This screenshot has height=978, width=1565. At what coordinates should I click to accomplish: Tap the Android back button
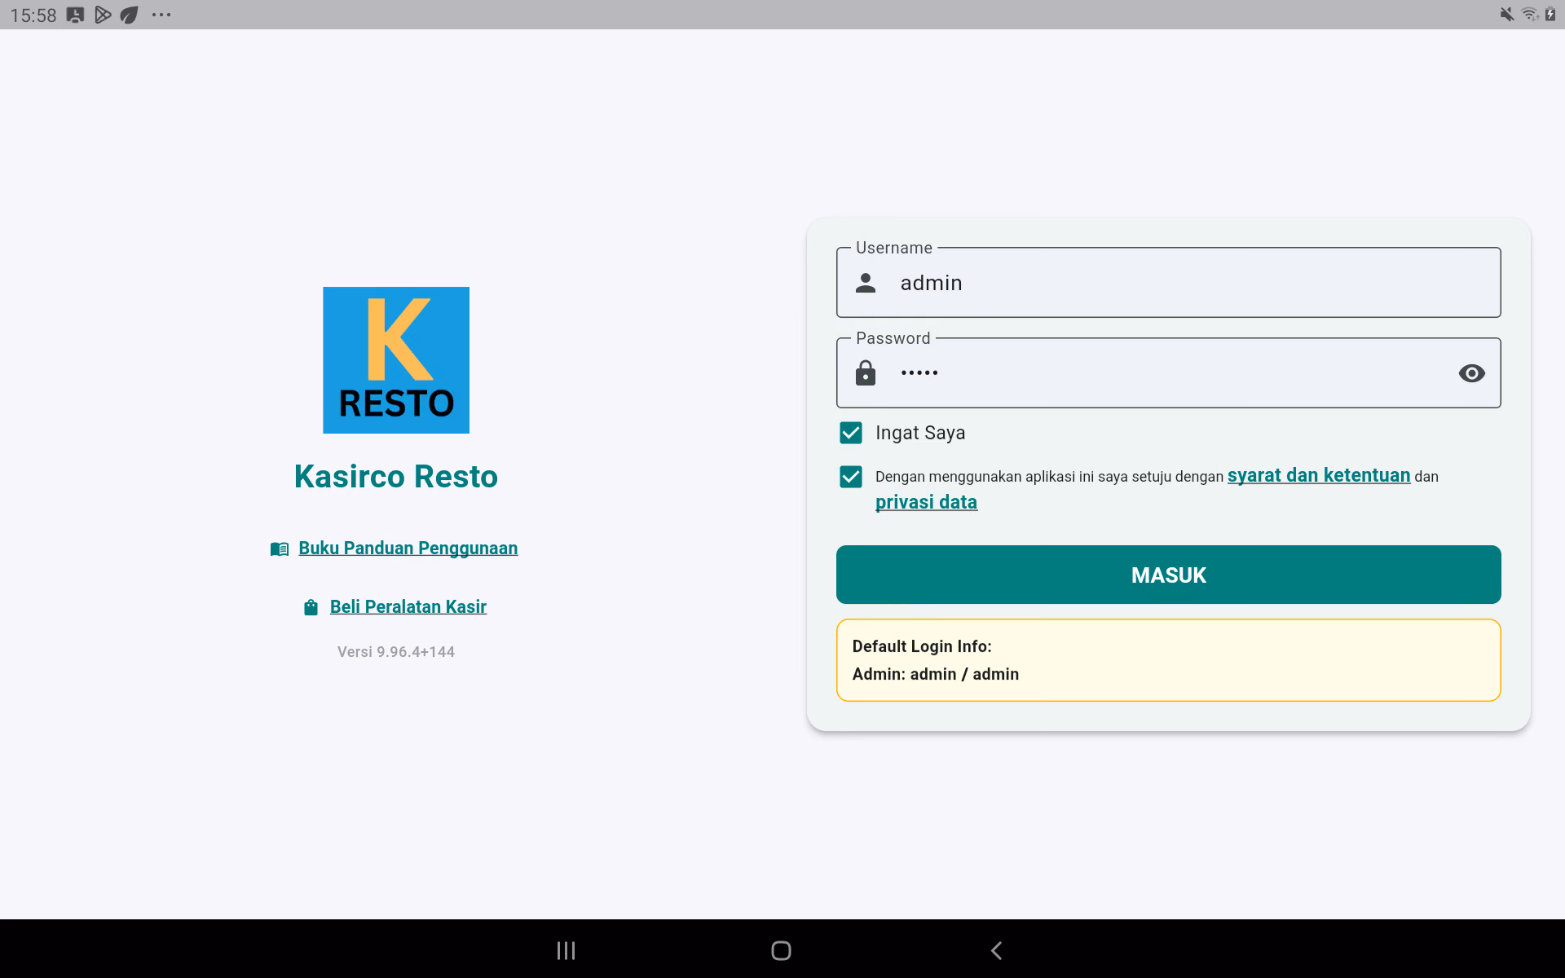996,950
